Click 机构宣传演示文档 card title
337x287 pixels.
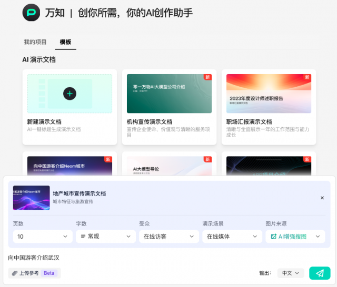pyautogui.click(x=150, y=122)
